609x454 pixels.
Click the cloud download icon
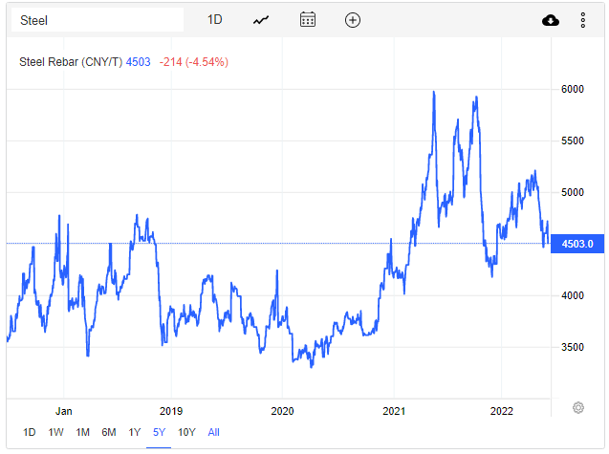point(551,20)
